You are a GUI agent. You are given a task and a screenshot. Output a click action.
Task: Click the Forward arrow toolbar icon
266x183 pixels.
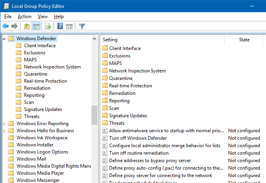15,26
